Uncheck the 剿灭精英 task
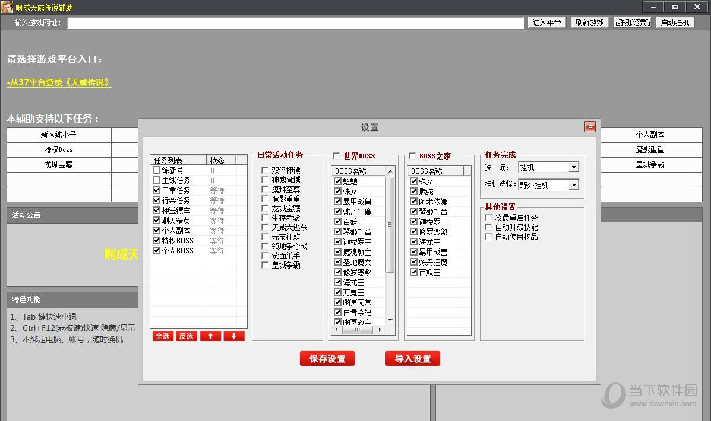Image resolution: width=711 pixels, height=421 pixels. [156, 221]
